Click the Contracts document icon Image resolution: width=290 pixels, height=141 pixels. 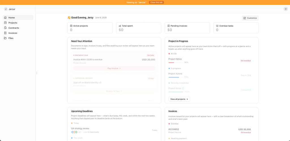coord(5,28)
